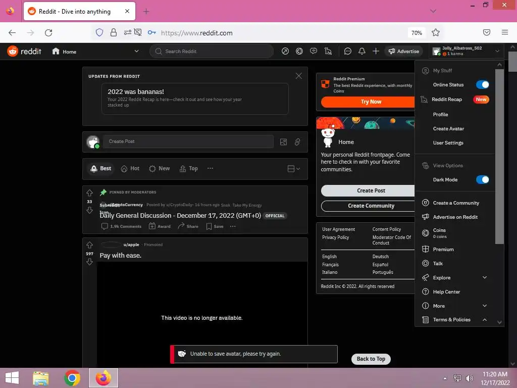Screen dimensions: 517x388
Task: Open the Privacy Policy link
Action: coord(335,237)
